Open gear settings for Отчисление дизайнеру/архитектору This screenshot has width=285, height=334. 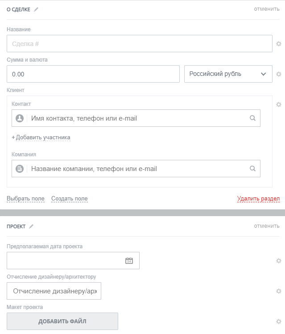point(279,291)
